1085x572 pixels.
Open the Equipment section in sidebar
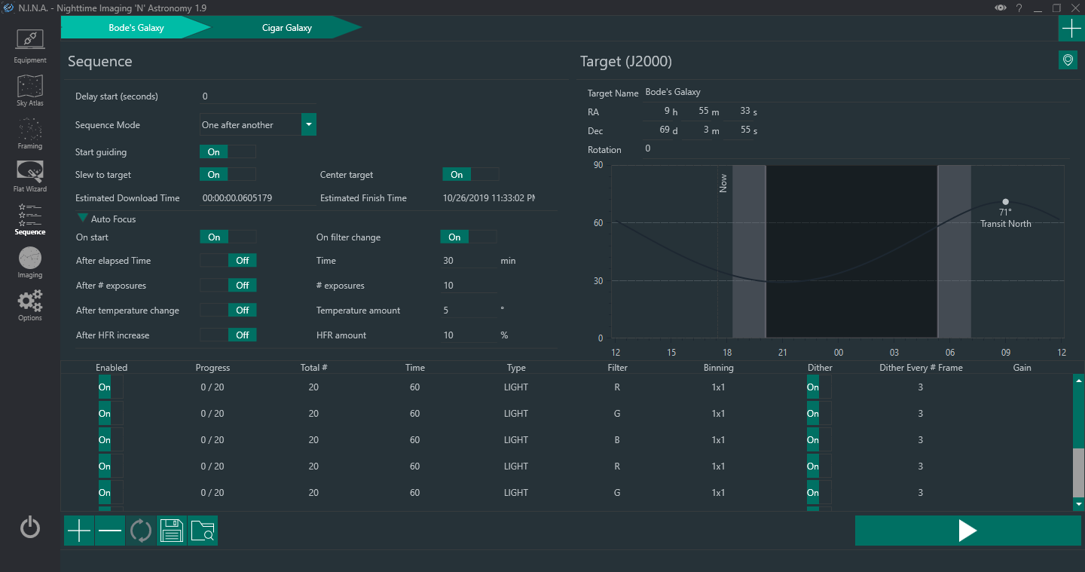(30, 46)
